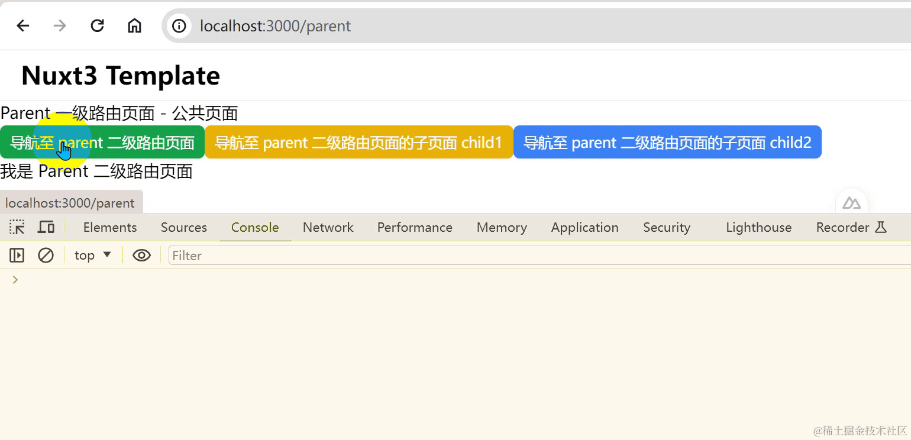This screenshot has height=440, width=911.
Task: View site information icon in address bar
Action: tap(179, 26)
